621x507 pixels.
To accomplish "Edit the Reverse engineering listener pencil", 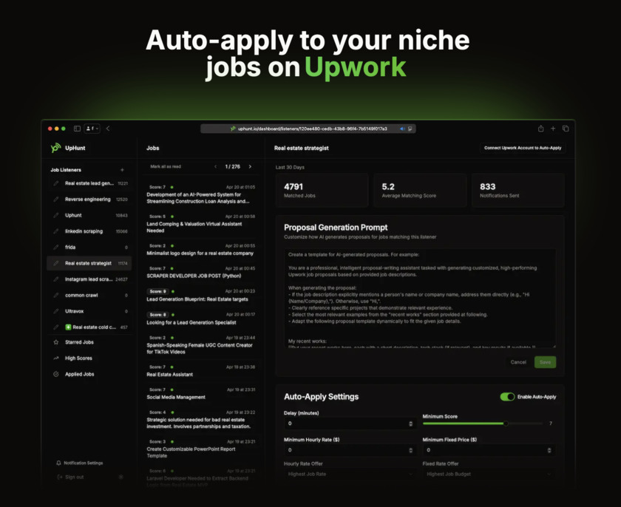I will 56,200.
